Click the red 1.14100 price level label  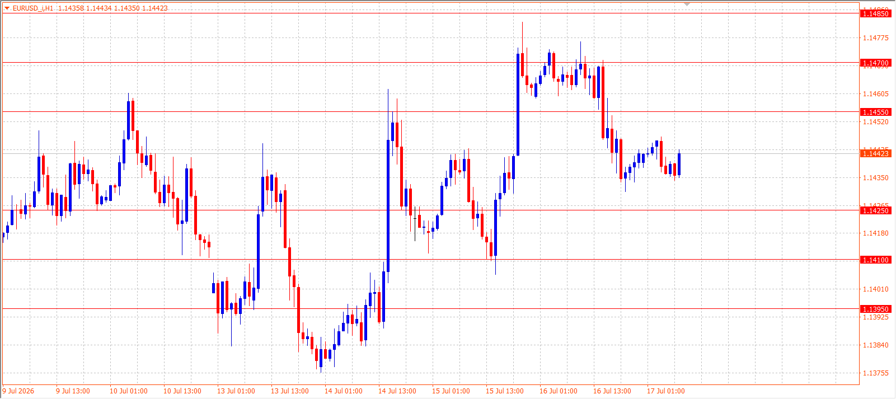[x=876, y=260]
